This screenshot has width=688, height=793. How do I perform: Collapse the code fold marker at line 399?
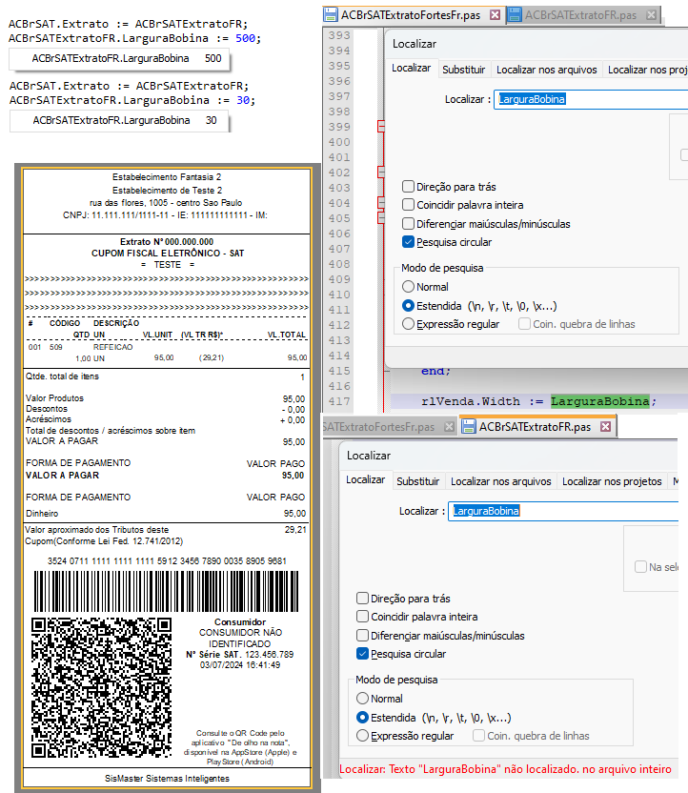tap(382, 126)
